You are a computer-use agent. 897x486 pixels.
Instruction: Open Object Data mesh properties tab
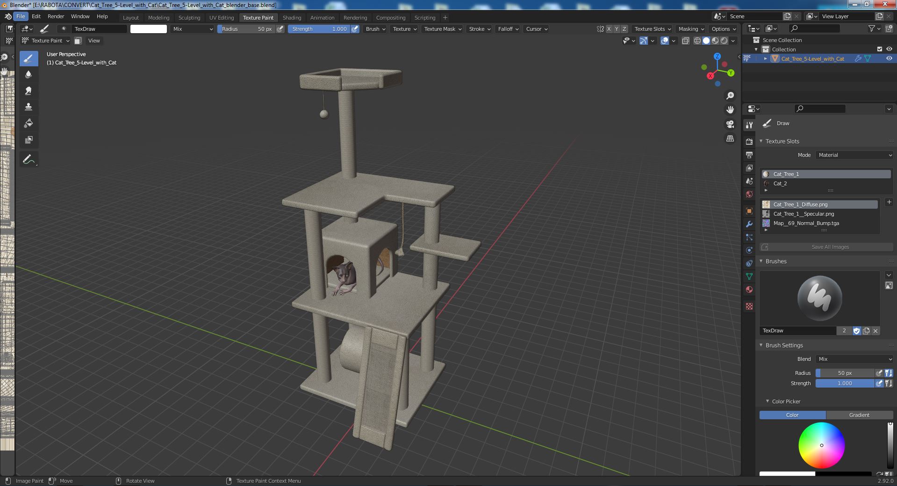click(x=749, y=276)
